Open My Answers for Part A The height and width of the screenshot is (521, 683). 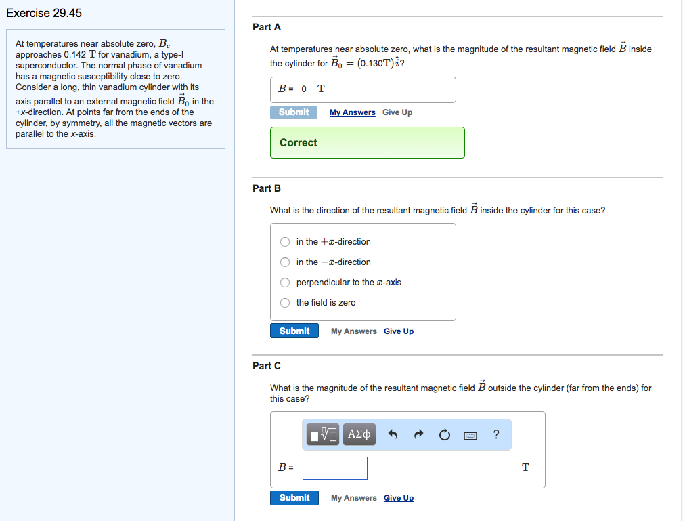(x=352, y=112)
